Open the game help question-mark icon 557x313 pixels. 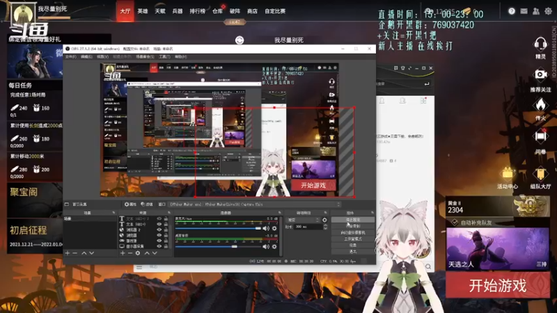(x=512, y=11)
